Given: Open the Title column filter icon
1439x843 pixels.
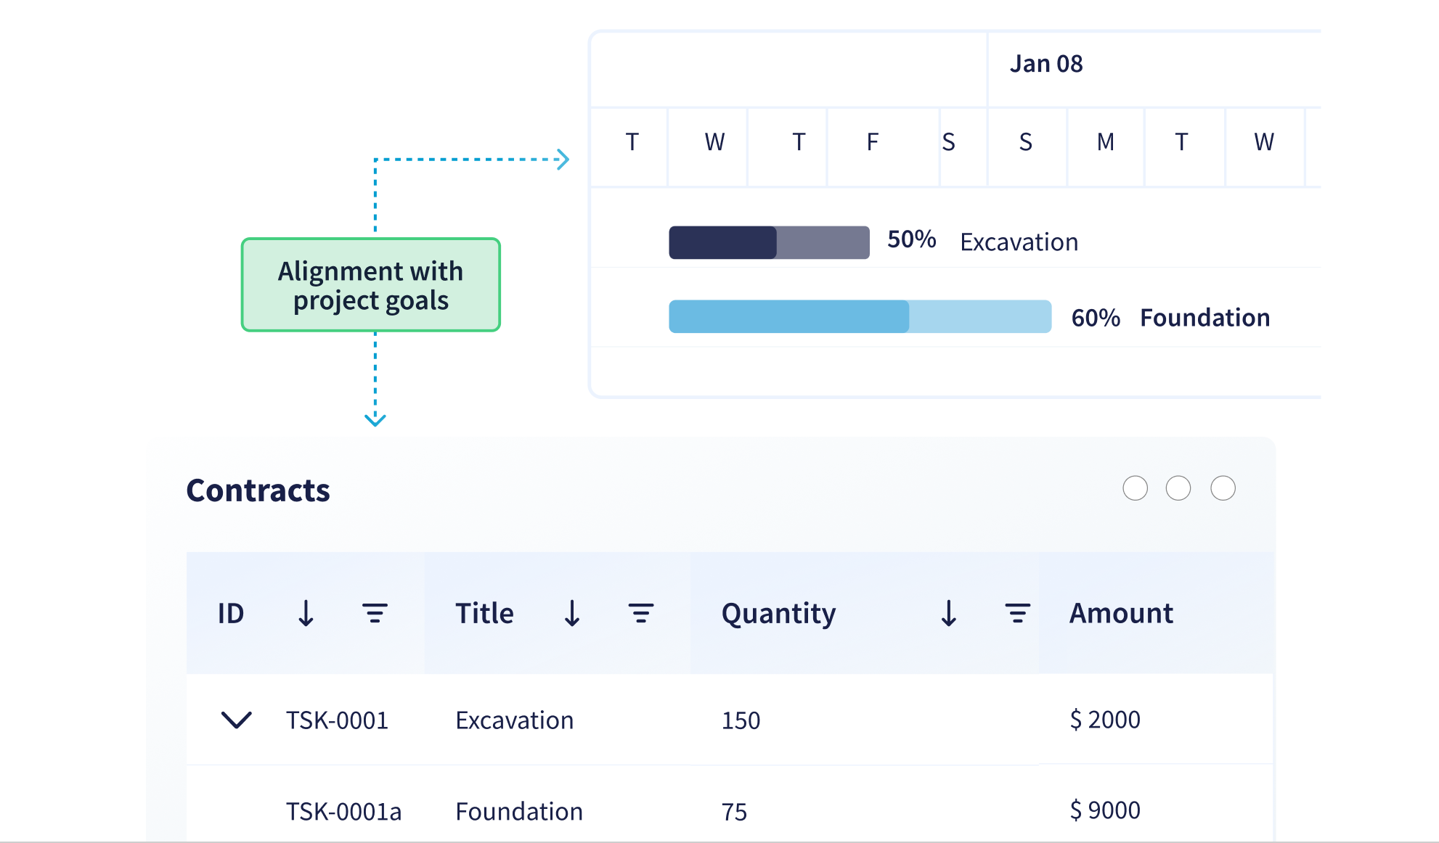Looking at the screenshot, I should coord(641,613).
